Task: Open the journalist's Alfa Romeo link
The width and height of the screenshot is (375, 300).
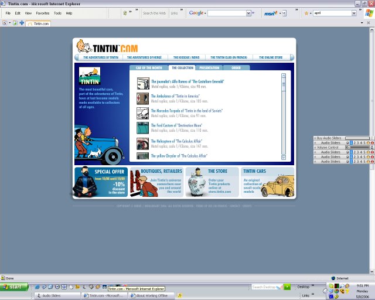Action: point(187,81)
